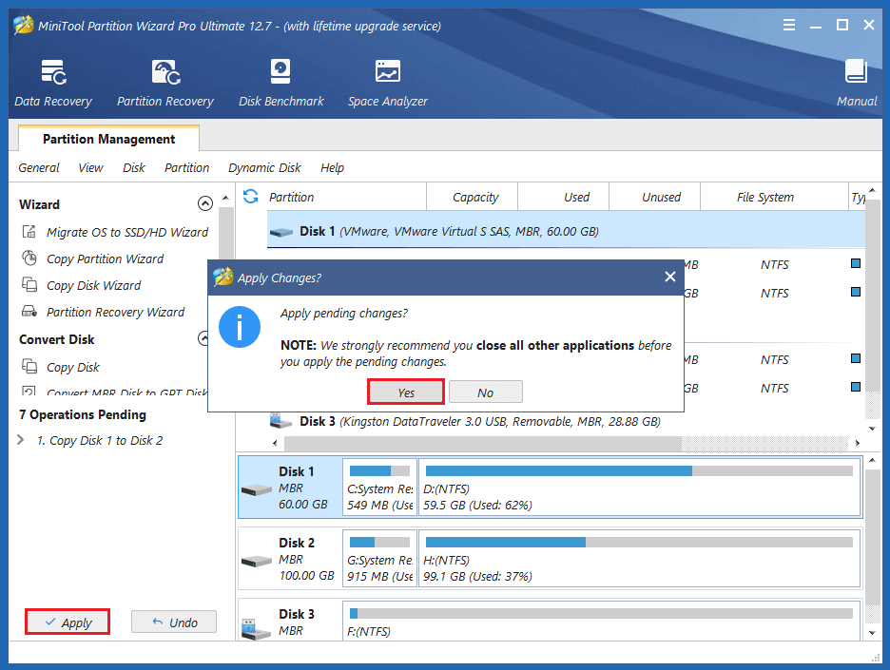Click the Partition Recovery Wizard icon
The width and height of the screenshot is (890, 670).
pos(29,311)
